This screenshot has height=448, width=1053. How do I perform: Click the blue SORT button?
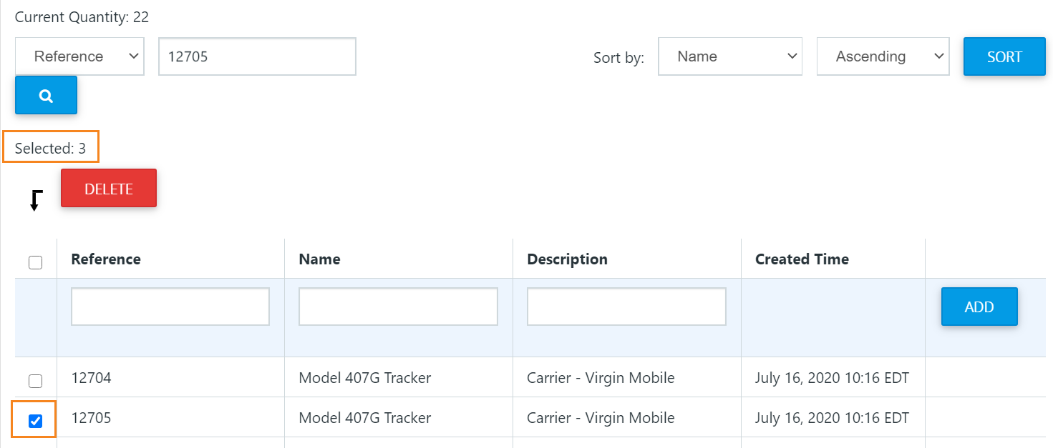click(1004, 56)
